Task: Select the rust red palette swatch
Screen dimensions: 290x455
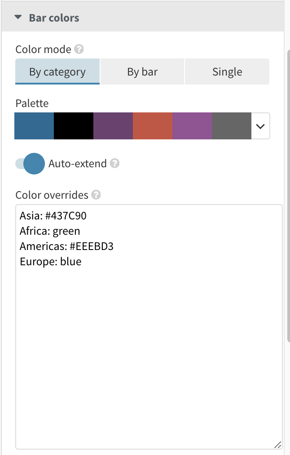Action: (x=153, y=126)
